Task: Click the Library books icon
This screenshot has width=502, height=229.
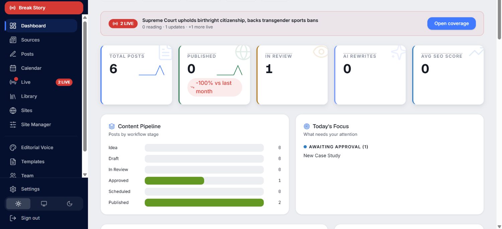Action: 13,96
